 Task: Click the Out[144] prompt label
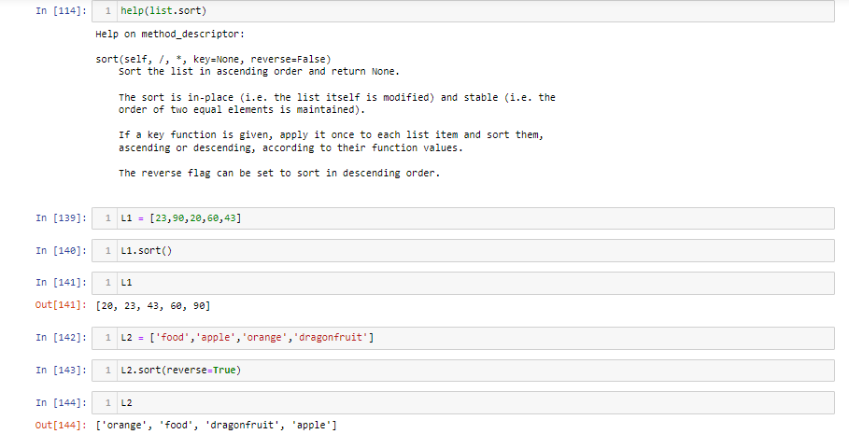click(62, 426)
